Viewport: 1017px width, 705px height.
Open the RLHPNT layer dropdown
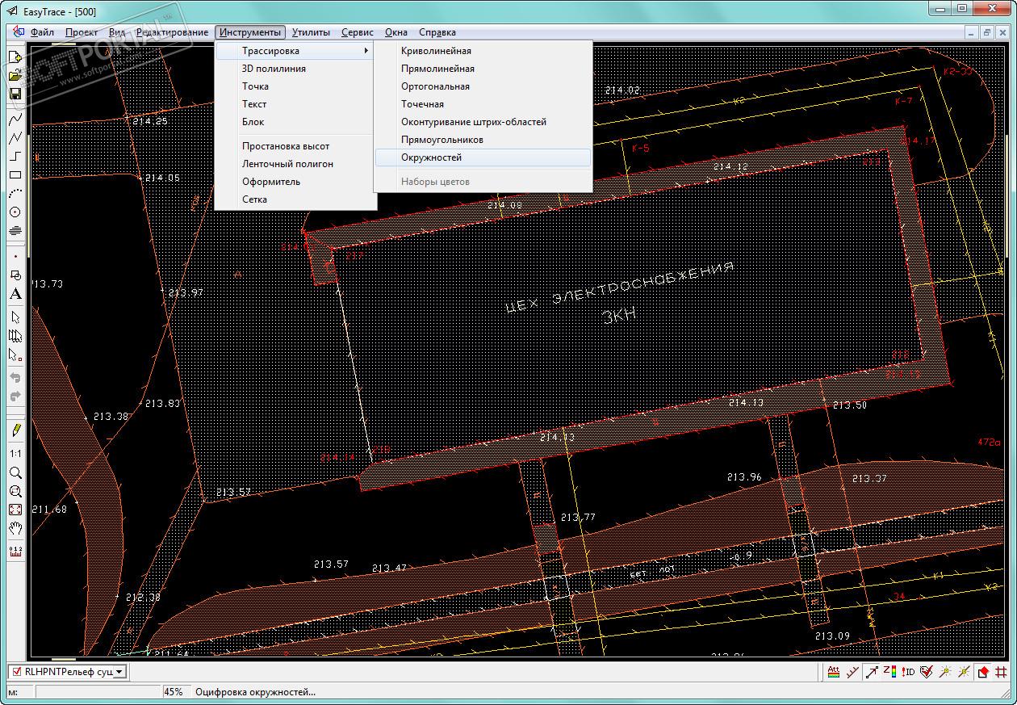coord(119,672)
